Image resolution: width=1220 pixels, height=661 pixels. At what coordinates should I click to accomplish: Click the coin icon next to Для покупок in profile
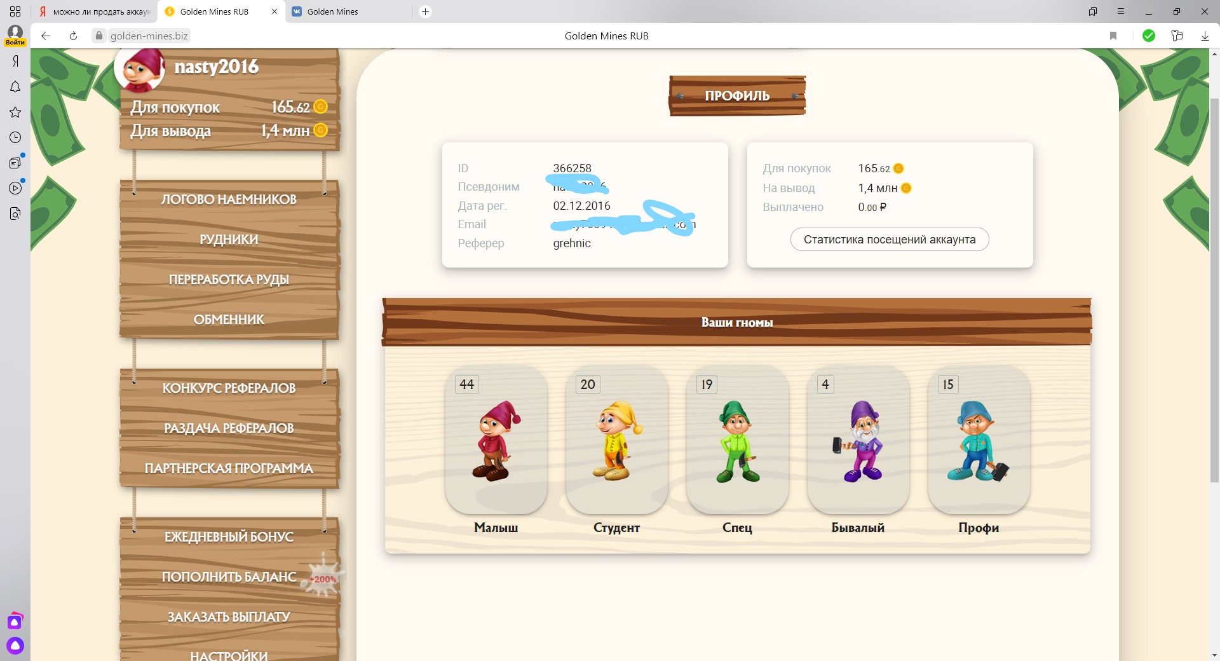point(898,168)
